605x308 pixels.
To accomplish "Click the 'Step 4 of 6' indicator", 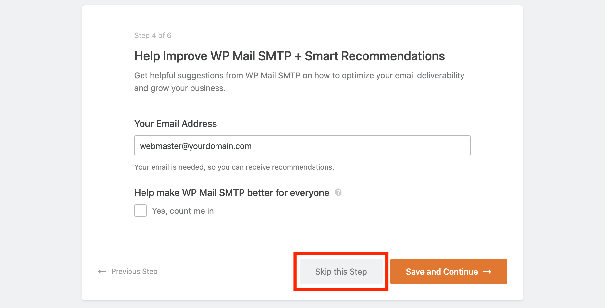I will 153,35.
